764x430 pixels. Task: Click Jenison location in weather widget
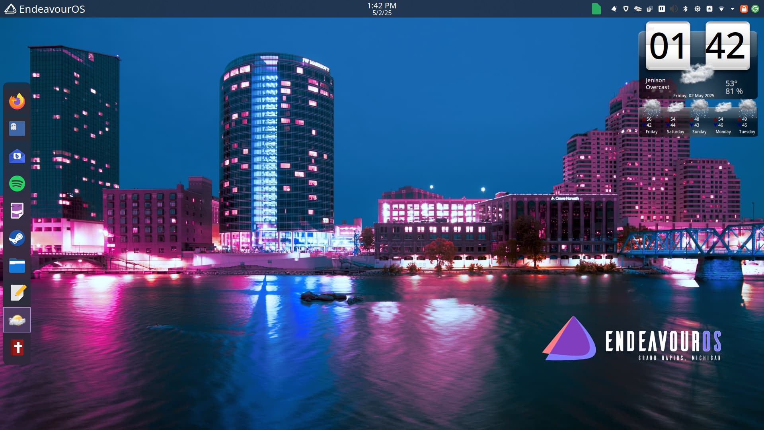pos(655,80)
